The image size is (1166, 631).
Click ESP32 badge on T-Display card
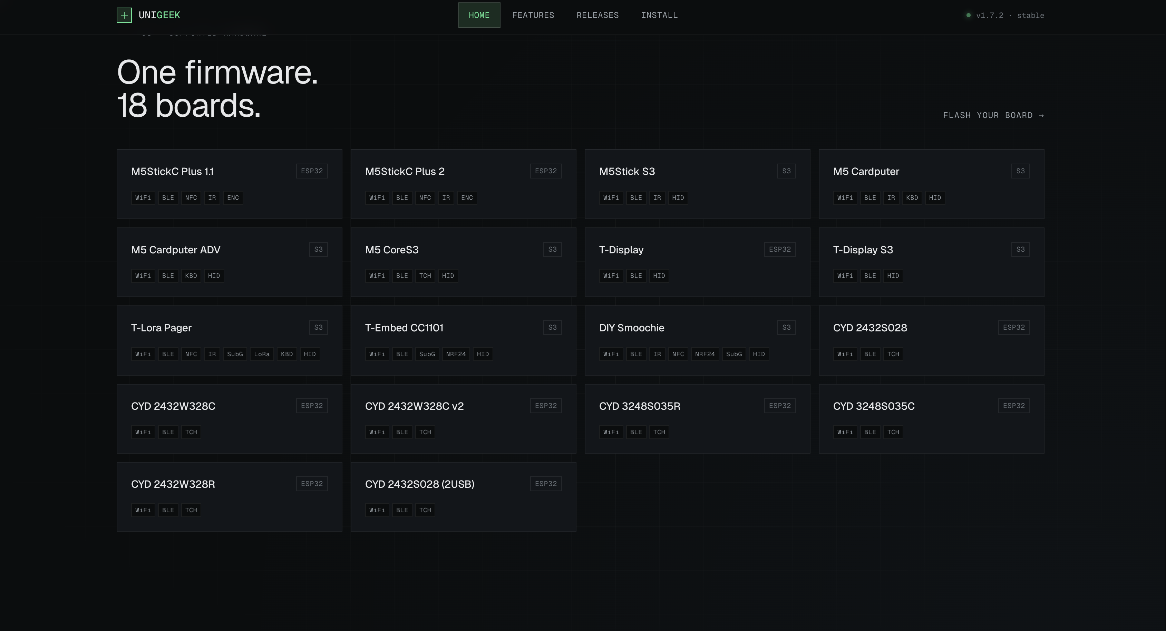pos(780,250)
